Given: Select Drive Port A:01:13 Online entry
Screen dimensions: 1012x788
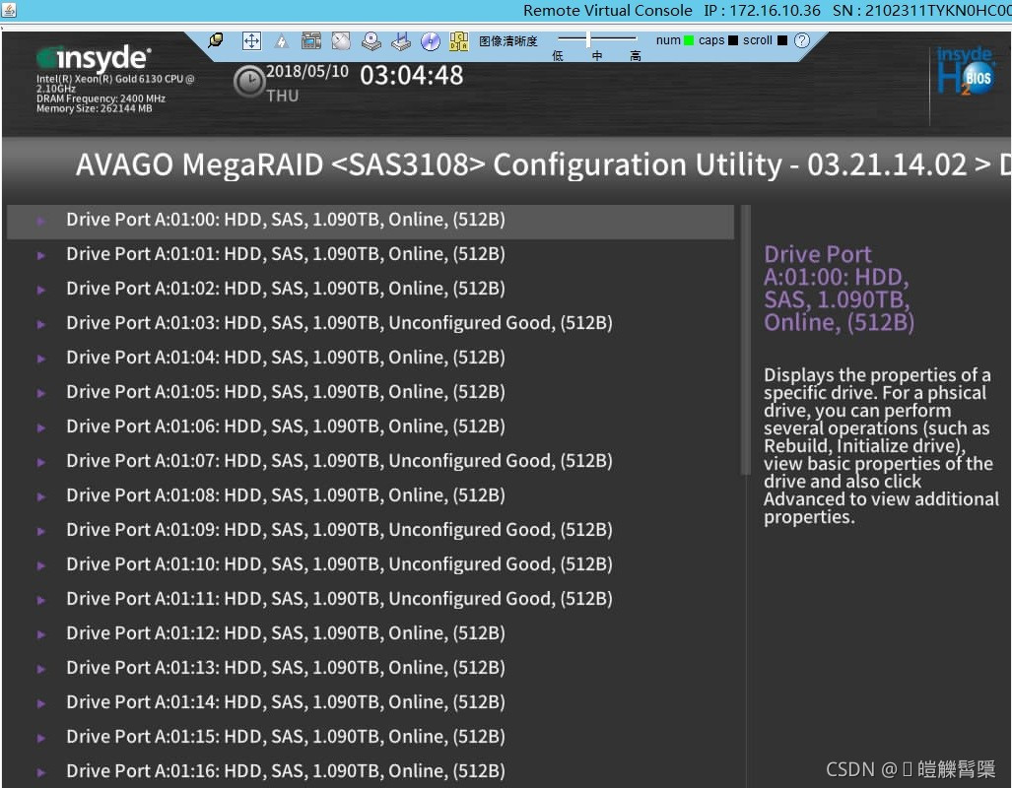Looking at the screenshot, I should click(285, 668).
